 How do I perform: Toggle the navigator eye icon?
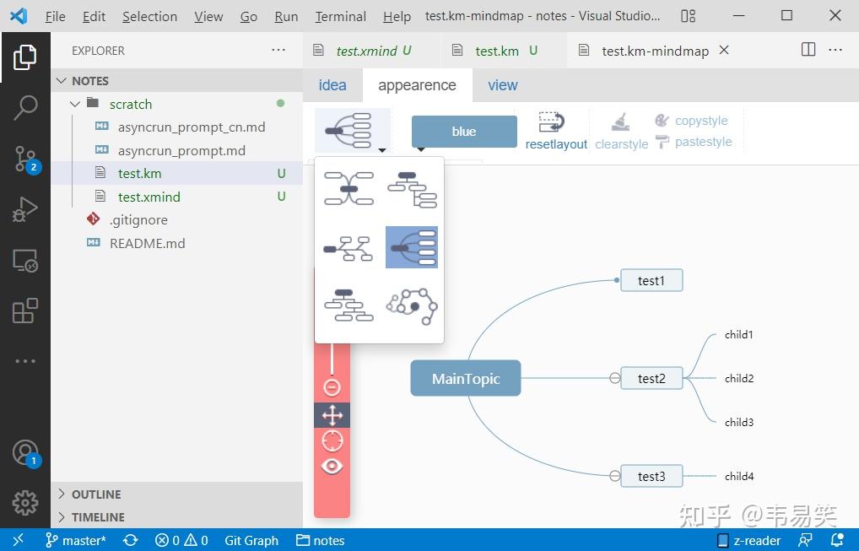pos(332,466)
